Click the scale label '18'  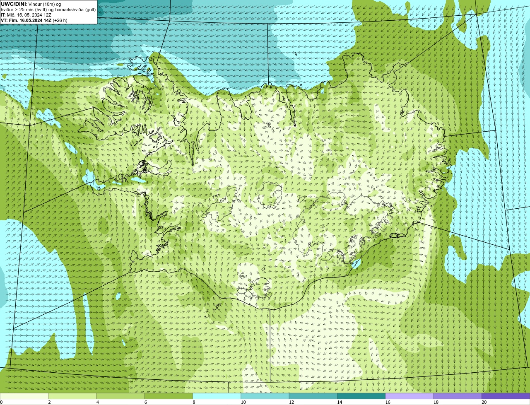tap(436, 402)
